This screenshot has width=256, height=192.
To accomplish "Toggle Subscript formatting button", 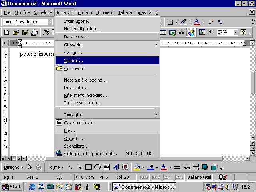I will point(220,22).
